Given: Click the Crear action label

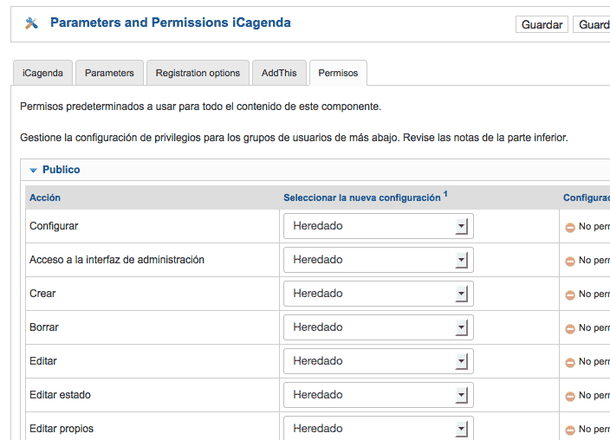Looking at the screenshot, I should pos(42,294).
